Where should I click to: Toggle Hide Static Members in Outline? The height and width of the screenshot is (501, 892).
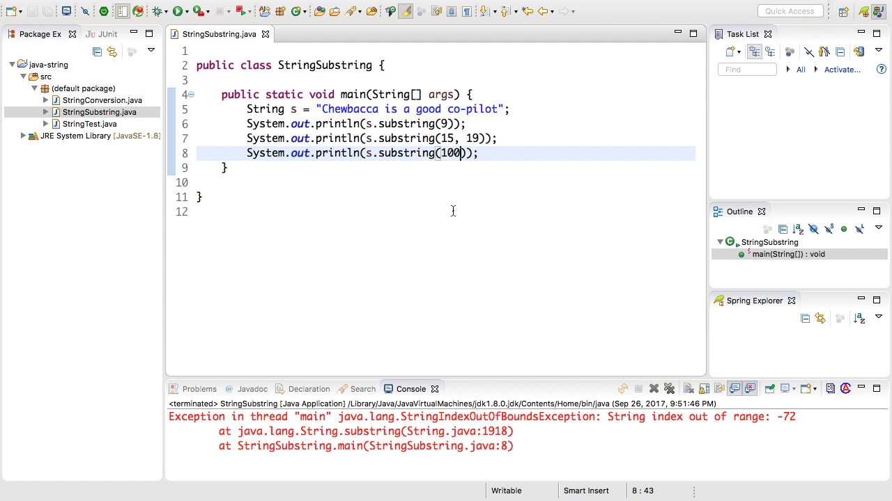pyautogui.click(x=829, y=229)
